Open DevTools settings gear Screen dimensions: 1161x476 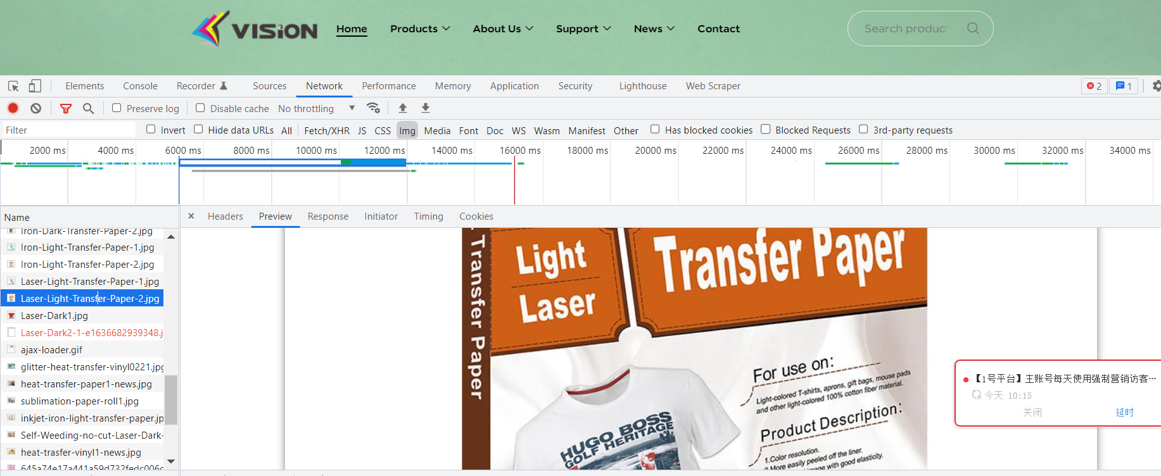click(x=1156, y=86)
